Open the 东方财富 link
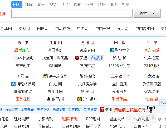The height and width of the screenshot is (128, 166). (x=87, y=66)
